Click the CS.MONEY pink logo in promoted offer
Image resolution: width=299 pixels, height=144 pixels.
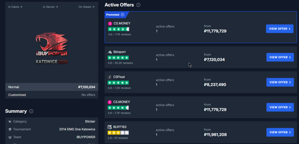(x=110, y=24)
